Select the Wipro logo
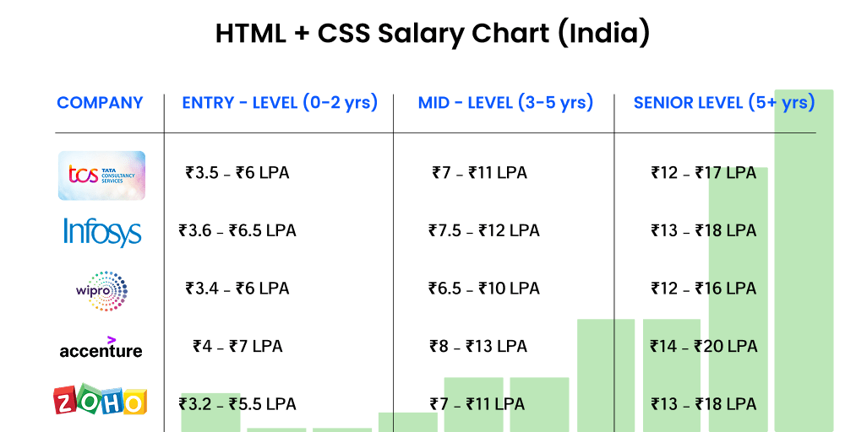Image resolution: width=867 pixels, height=432 pixels. point(101,290)
